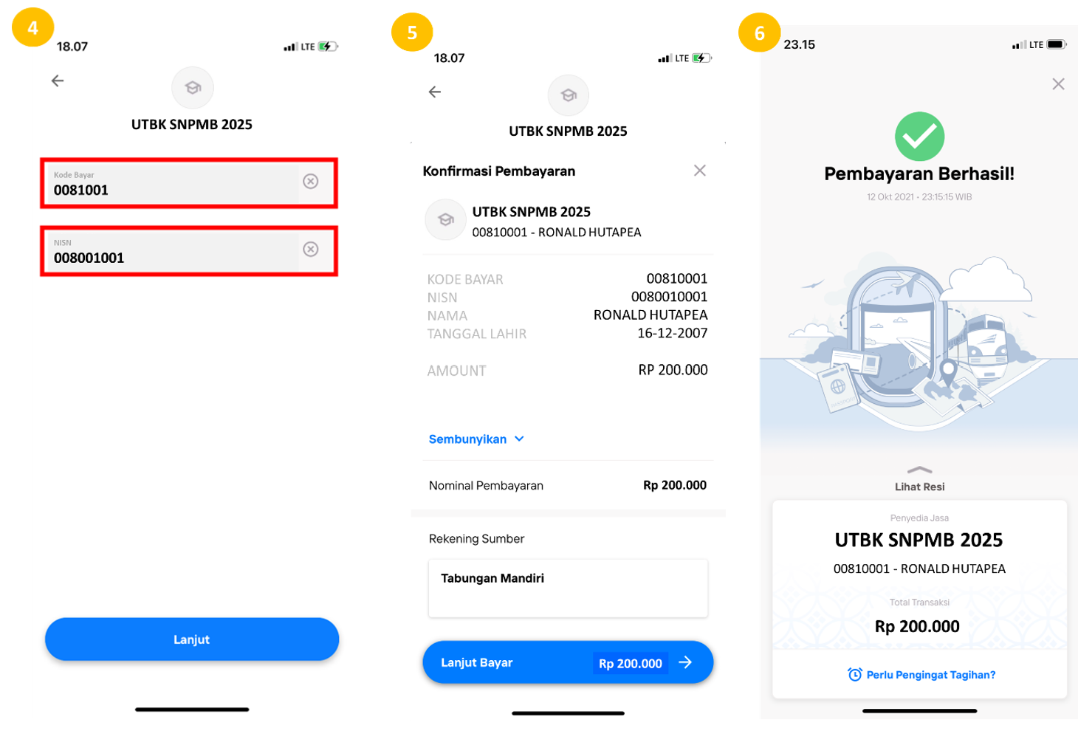The height and width of the screenshot is (731, 1078).
Task: Click the arrow on Lanjut Bayar
Action: pos(685,662)
